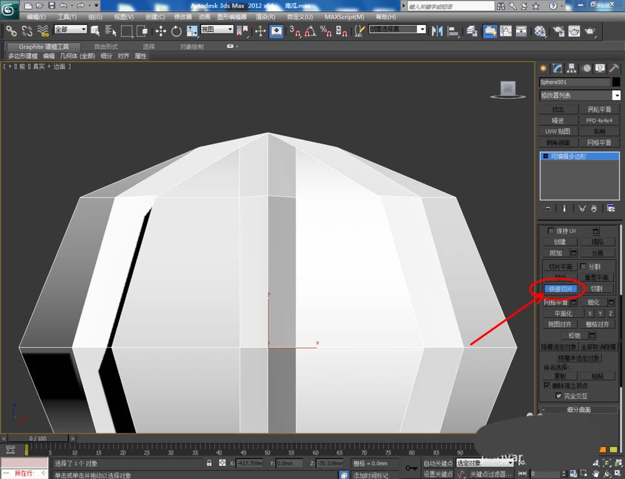Click the Sphere001 object name field
Image resolution: width=625 pixels, height=479 pixels.
coord(574,82)
